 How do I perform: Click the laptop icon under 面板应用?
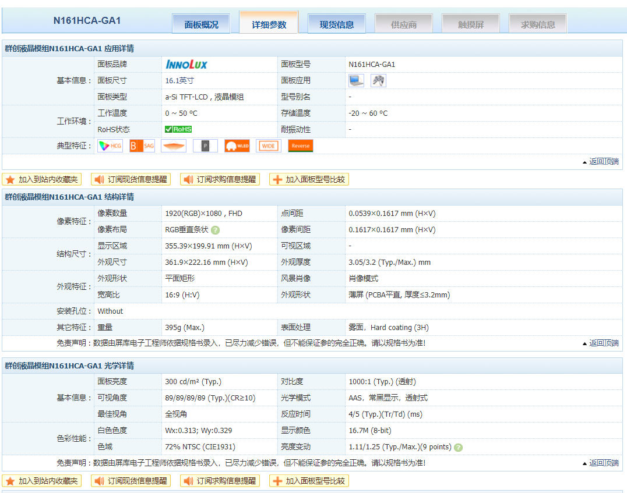[x=356, y=80]
